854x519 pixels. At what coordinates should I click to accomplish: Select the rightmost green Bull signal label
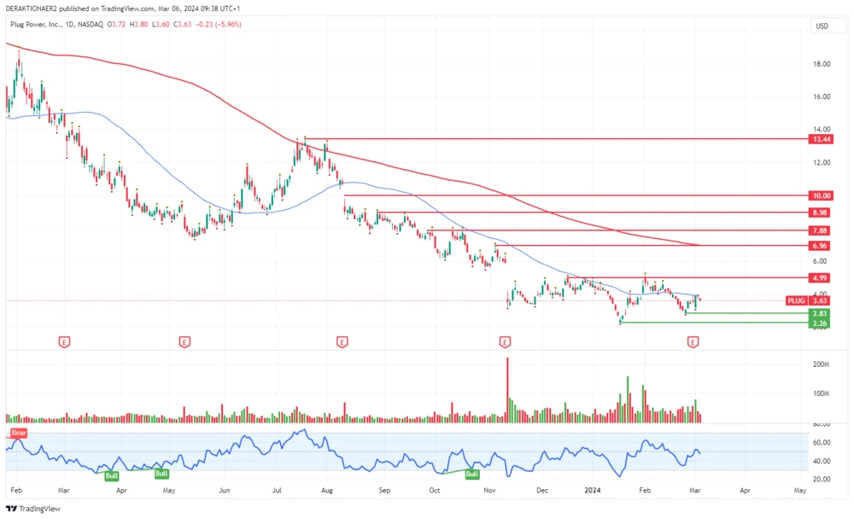tap(471, 474)
